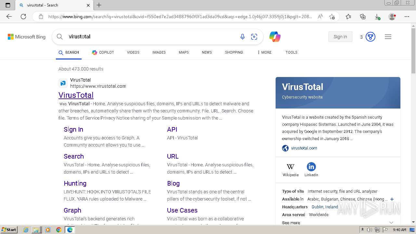Add this page to favorites star
The width and height of the screenshot is (416, 234).
click(332, 17)
